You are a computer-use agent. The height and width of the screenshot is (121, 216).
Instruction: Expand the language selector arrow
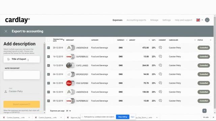coord(202,20)
